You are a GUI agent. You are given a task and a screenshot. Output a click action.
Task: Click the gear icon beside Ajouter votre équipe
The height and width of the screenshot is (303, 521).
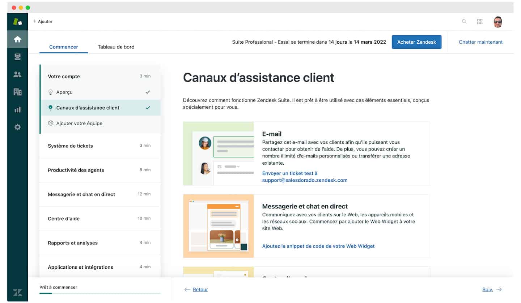[51, 123]
